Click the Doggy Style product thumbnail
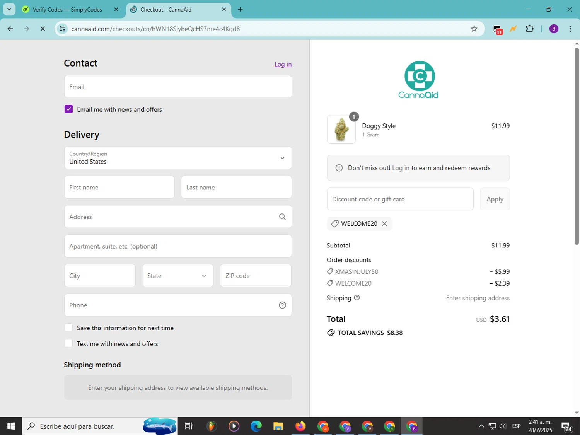The image size is (580, 435). pyautogui.click(x=341, y=129)
